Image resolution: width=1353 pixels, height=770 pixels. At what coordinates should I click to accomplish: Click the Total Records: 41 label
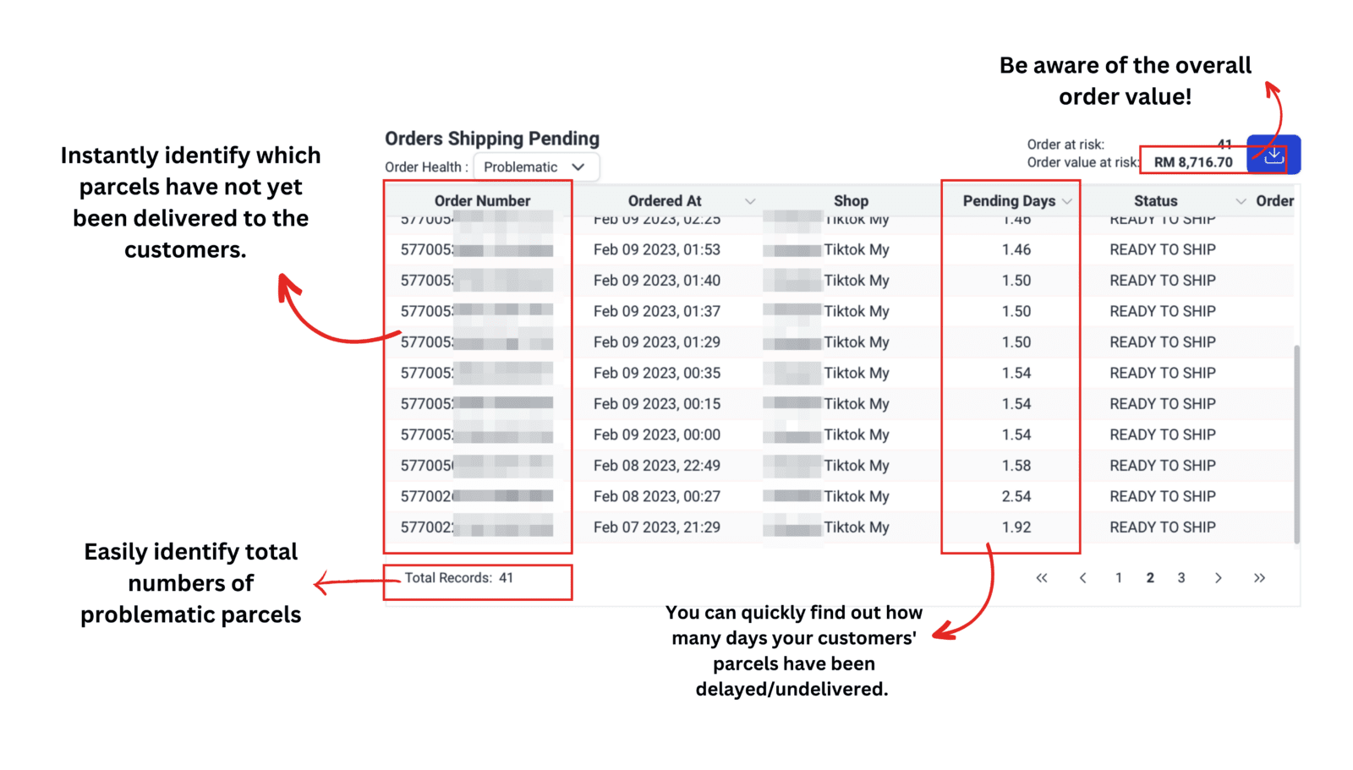point(459,578)
